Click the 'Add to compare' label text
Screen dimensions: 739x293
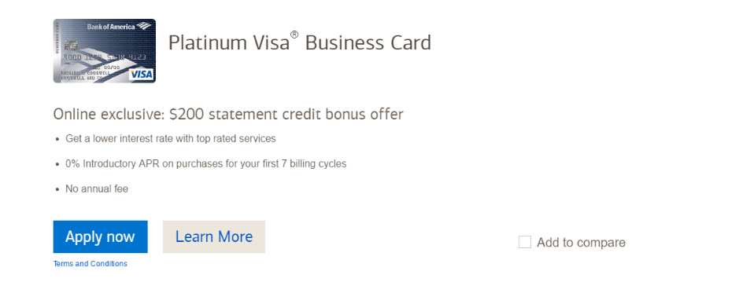pyautogui.click(x=581, y=243)
